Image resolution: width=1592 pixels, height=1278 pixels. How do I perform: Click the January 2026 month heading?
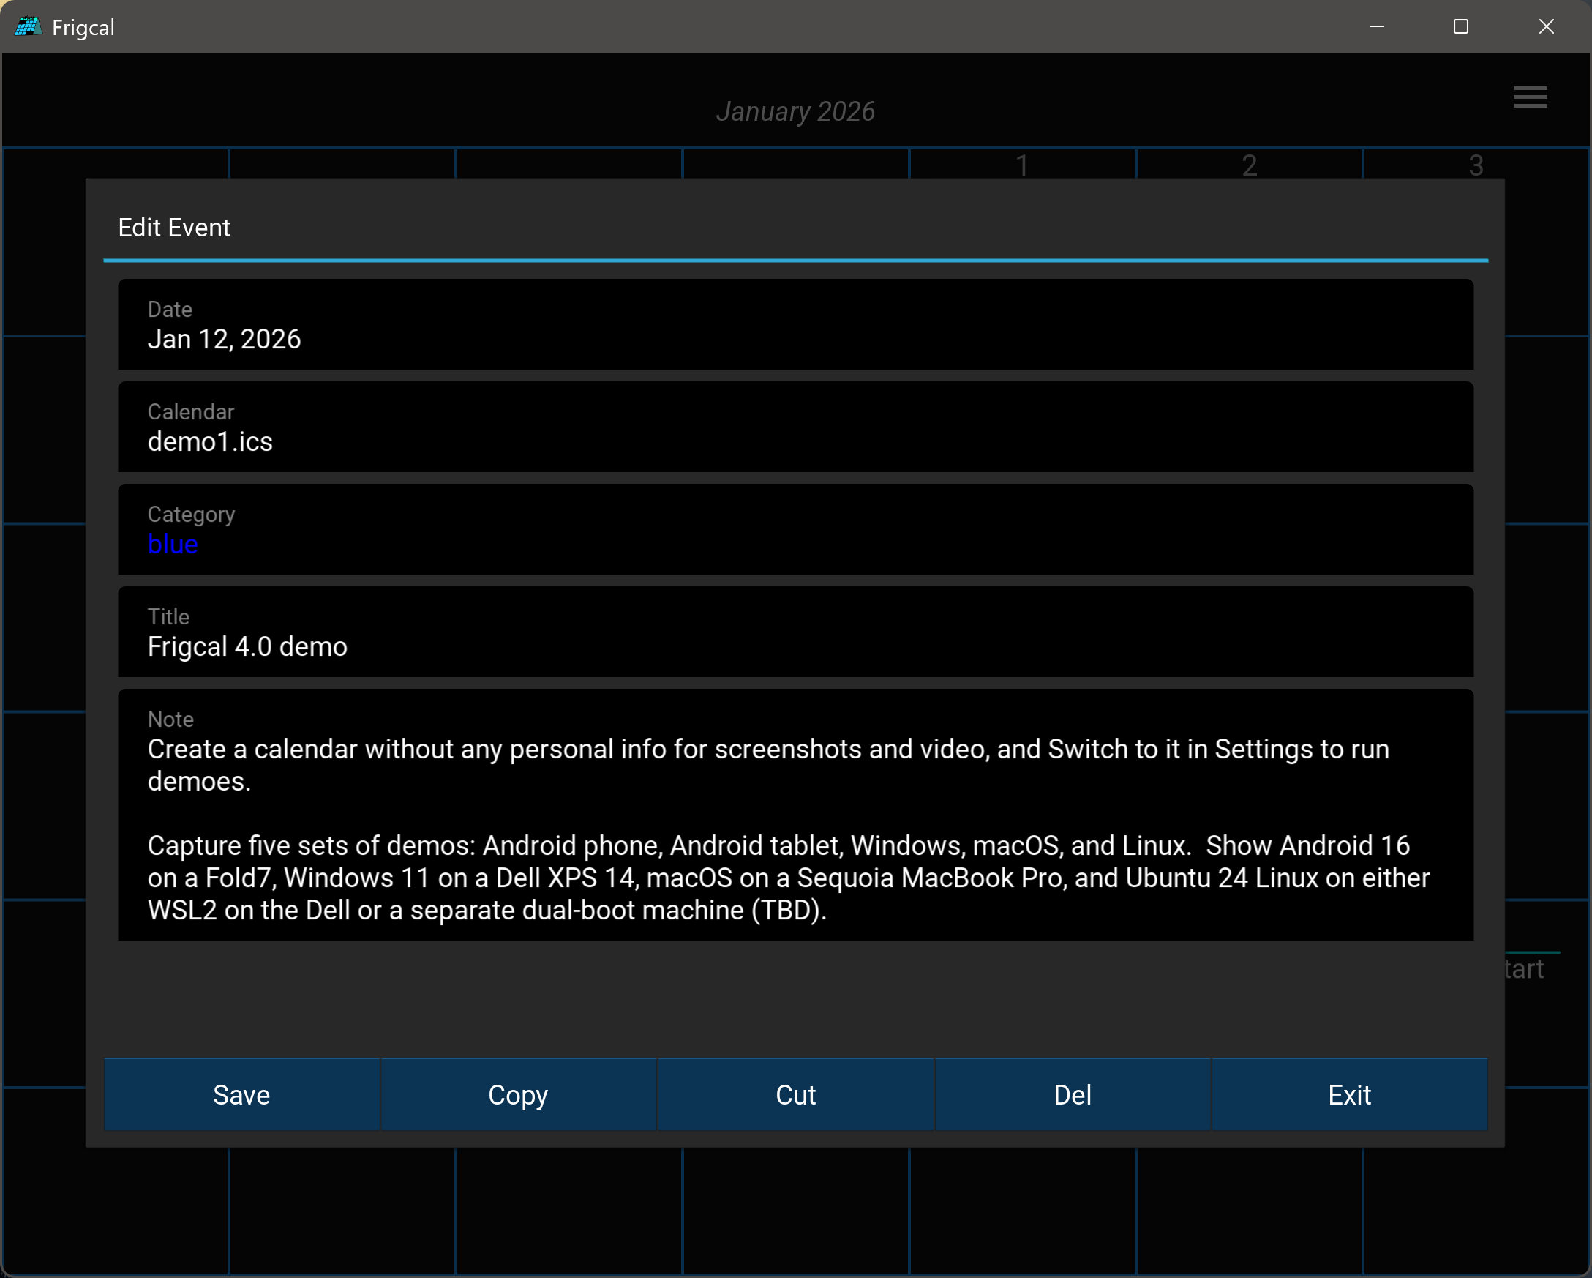(x=795, y=111)
